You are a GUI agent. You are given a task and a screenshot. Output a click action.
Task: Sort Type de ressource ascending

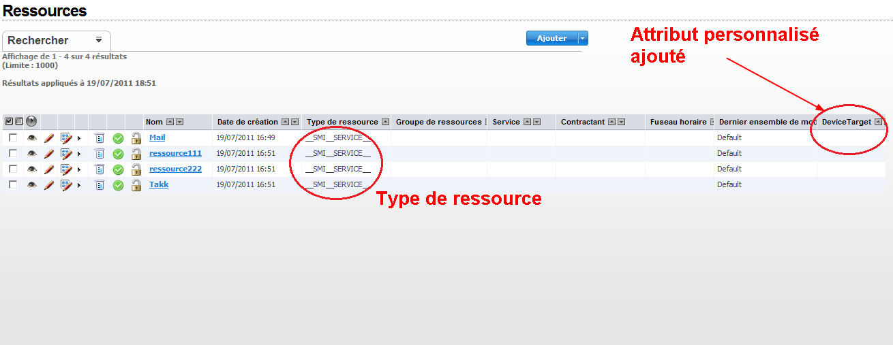(385, 122)
